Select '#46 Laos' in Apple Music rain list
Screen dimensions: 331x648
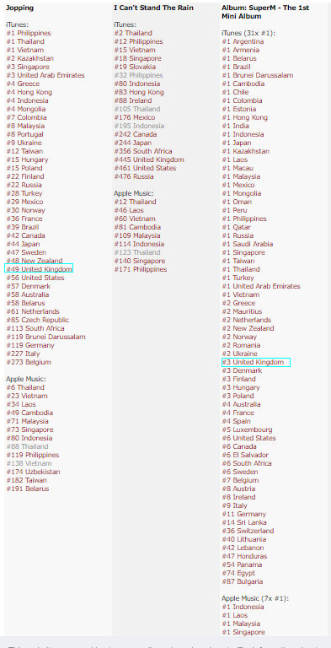point(129,210)
